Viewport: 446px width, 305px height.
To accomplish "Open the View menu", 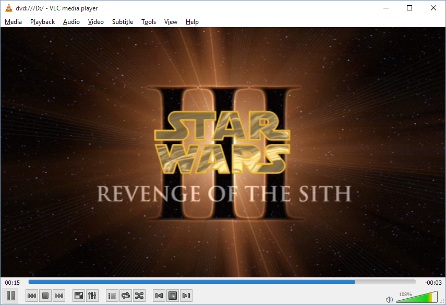I will tap(171, 22).
